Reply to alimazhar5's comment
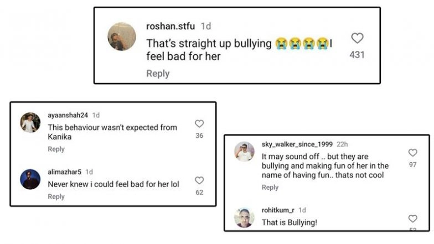This screenshot has width=434, height=244. (56, 196)
